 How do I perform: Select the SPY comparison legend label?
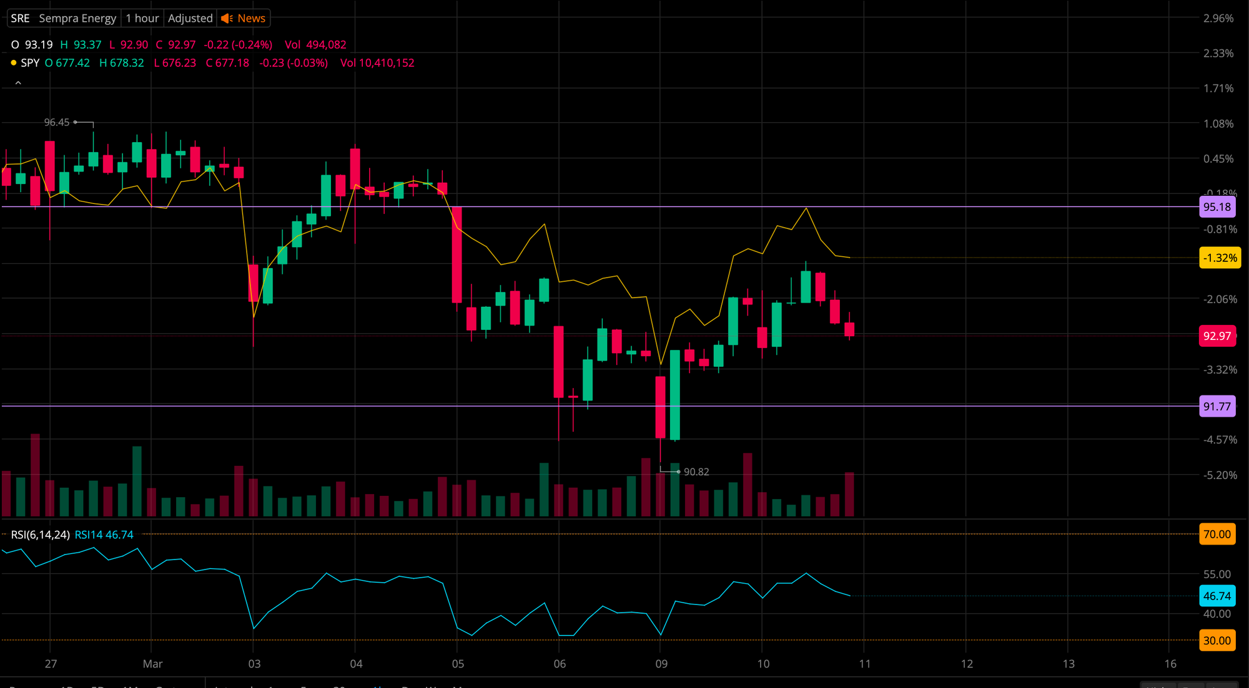(30, 63)
